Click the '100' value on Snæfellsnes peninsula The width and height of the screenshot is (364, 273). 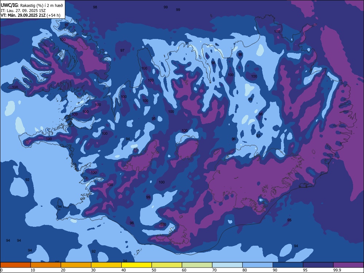pyautogui.click(x=49, y=139)
